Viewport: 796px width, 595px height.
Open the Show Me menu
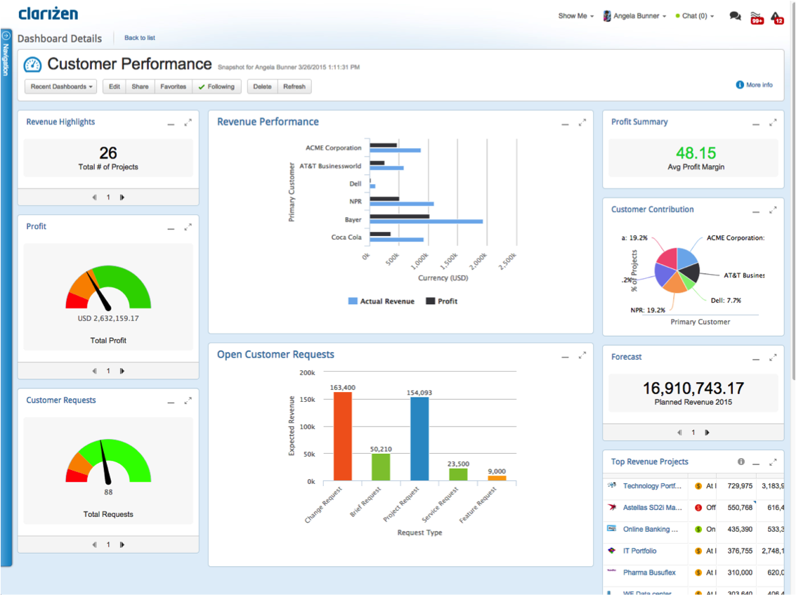click(x=575, y=15)
